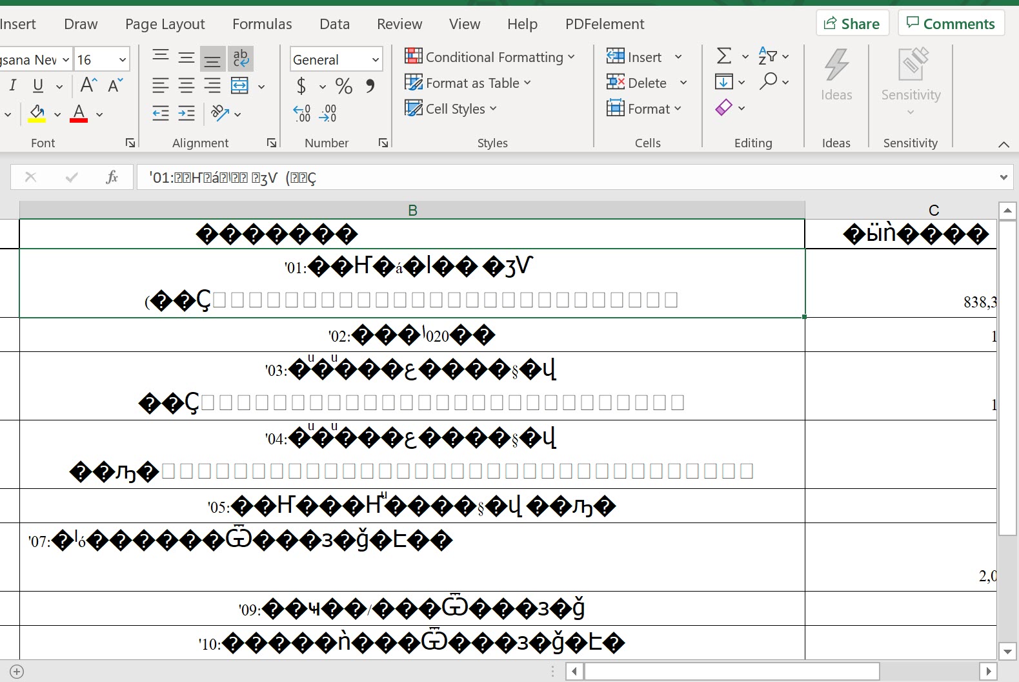
Task: Open Cell Styles gallery
Action: click(451, 108)
